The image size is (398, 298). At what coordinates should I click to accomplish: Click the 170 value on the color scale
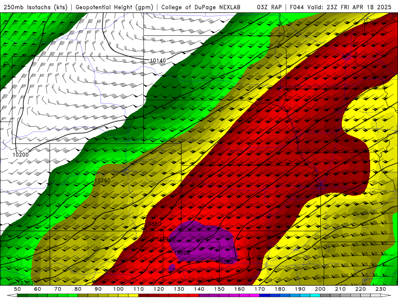click(x=259, y=289)
